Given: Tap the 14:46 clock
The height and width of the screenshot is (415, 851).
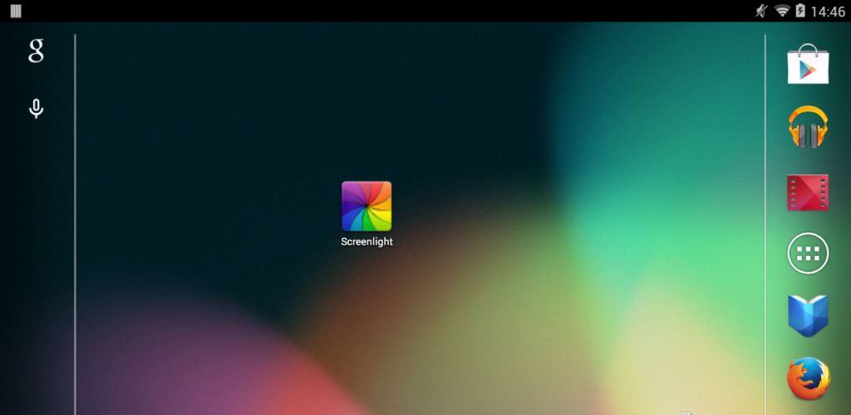Looking at the screenshot, I should (x=828, y=12).
